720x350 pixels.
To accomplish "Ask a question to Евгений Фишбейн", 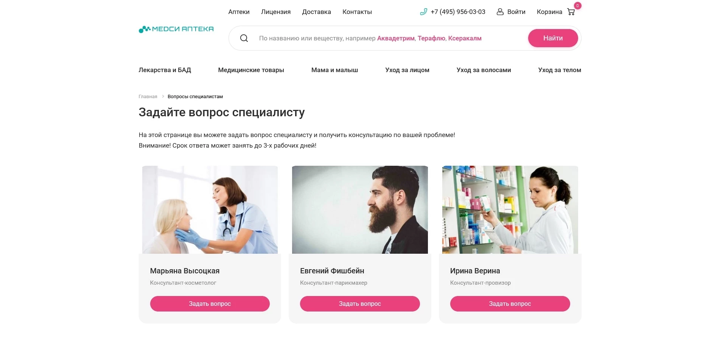I will pyautogui.click(x=360, y=304).
